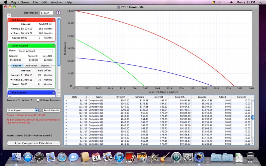Click the Wi-Fi icon in menu bar
The height and width of the screenshot is (166, 266).
(x=226, y=2)
